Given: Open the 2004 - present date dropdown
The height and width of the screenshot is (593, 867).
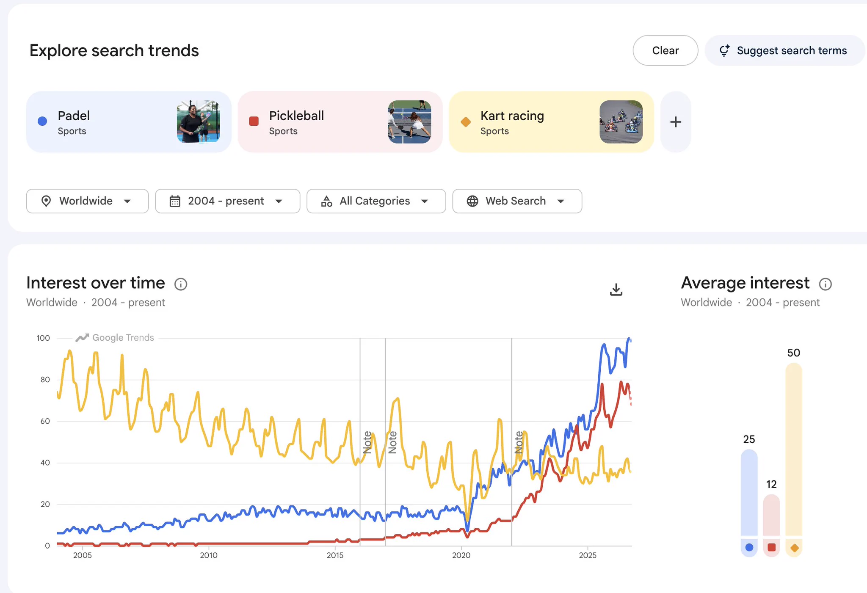Looking at the screenshot, I should coord(227,201).
